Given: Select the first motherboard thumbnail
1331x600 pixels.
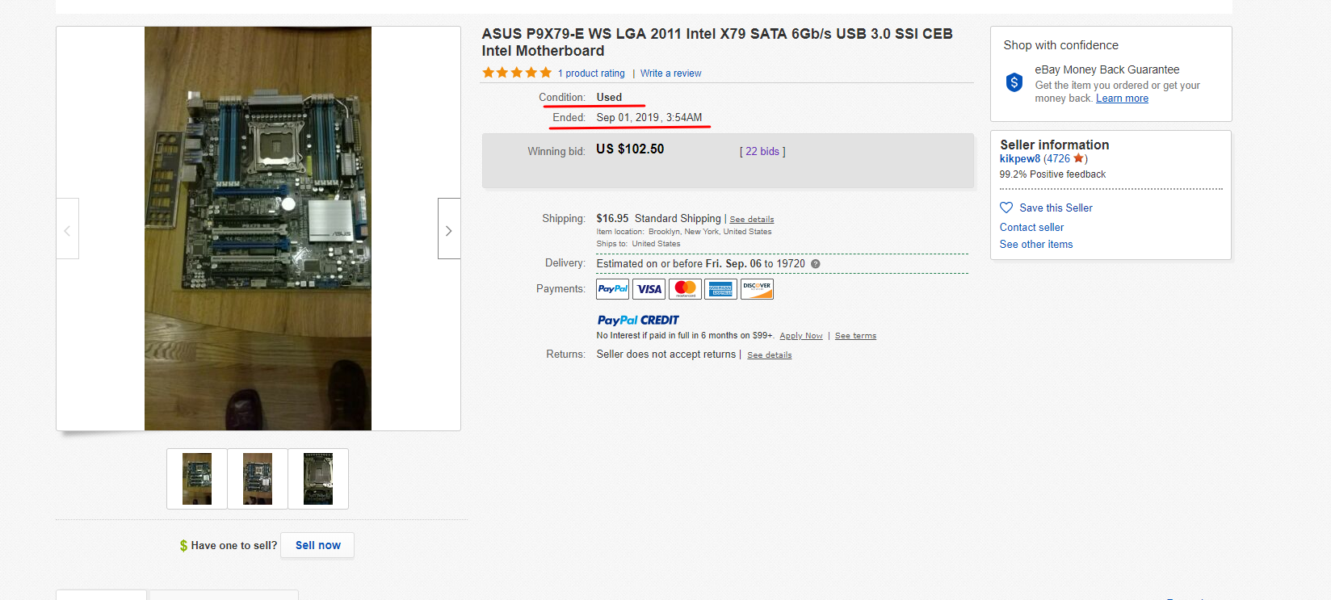Looking at the screenshot, I should coord(197,479).
